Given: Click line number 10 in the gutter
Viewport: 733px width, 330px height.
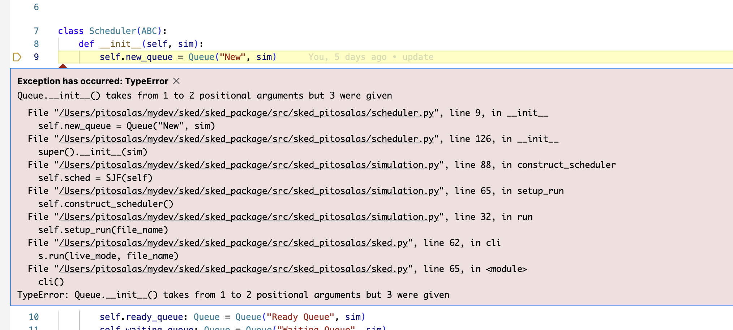Looking at the screenshot, I should pyautogui.click(x=34, y=317).
